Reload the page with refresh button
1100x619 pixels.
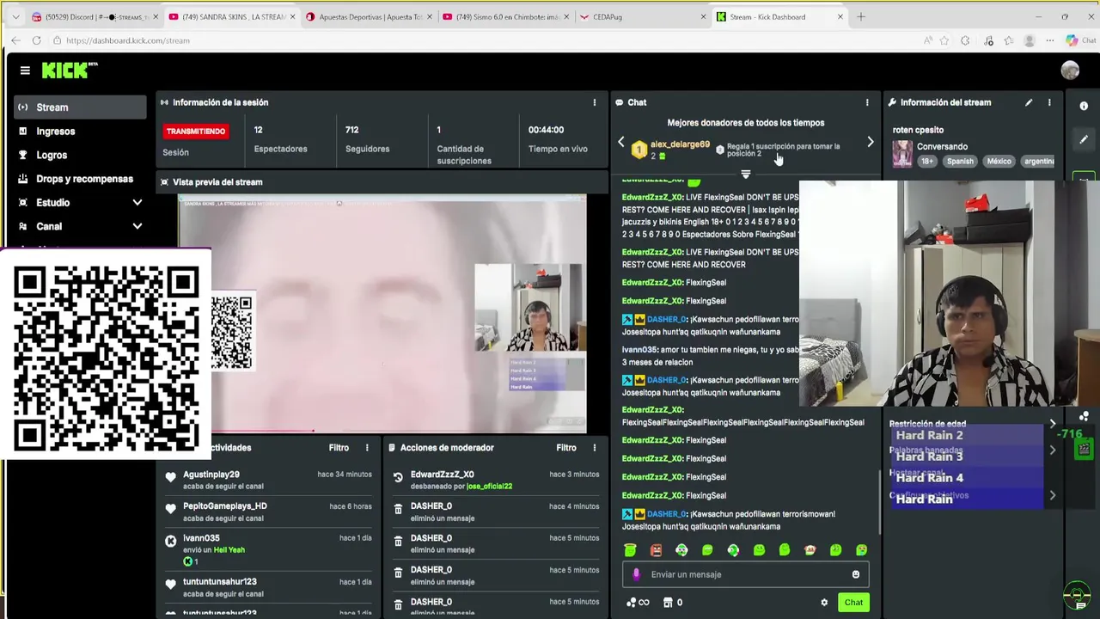(36, 40)
